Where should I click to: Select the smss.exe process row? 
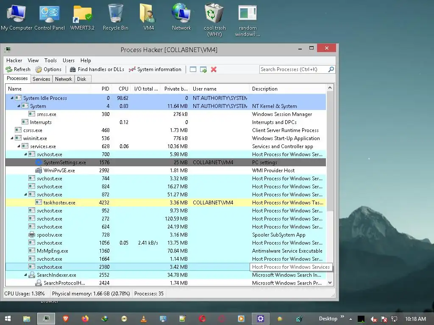pyautogui.click(x=166, y=114)
